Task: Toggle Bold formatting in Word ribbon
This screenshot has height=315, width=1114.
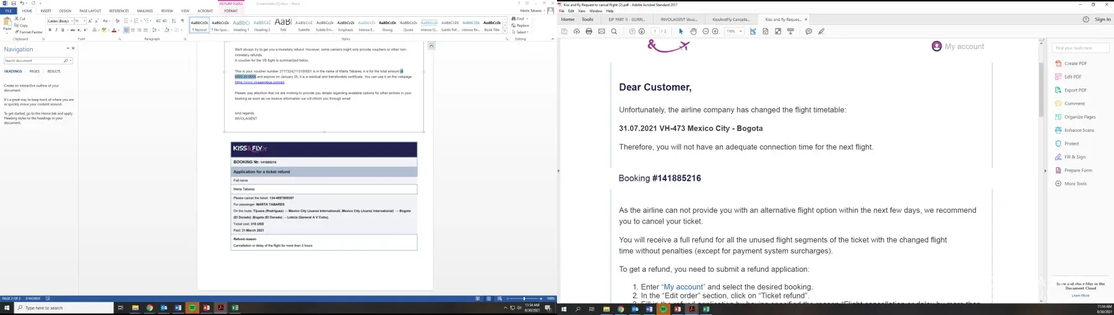Action: 50,30
